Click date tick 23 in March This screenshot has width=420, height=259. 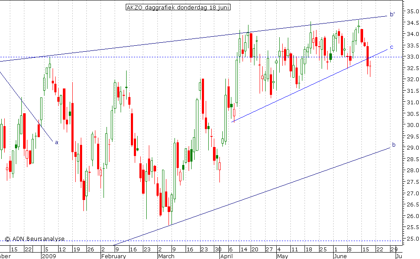coord(204,249)
